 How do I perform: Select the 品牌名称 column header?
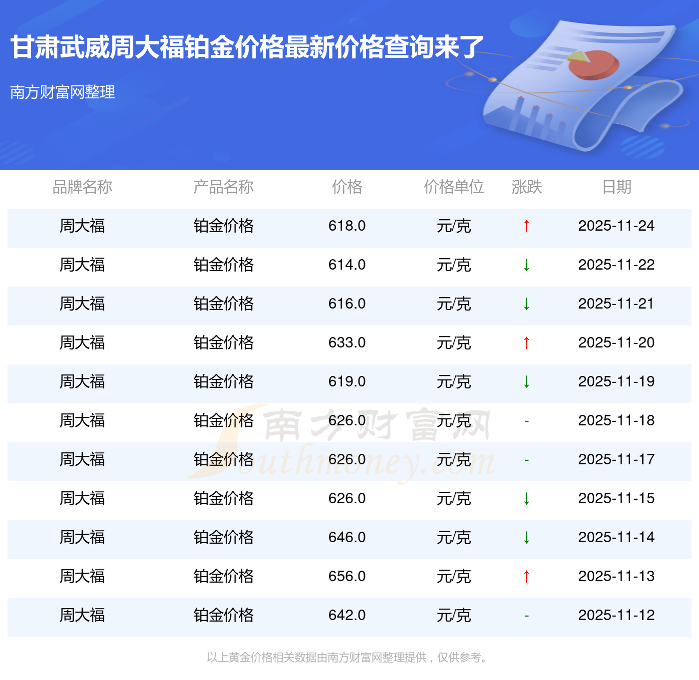click(82, 187)
